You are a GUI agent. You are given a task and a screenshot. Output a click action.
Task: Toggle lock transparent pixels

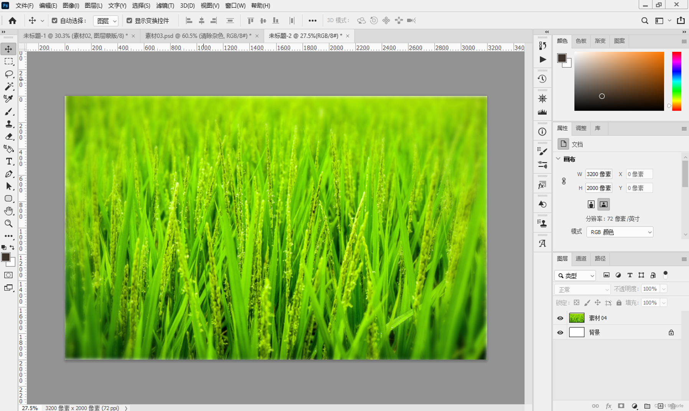pyautogui.click(x=576, y=303)
